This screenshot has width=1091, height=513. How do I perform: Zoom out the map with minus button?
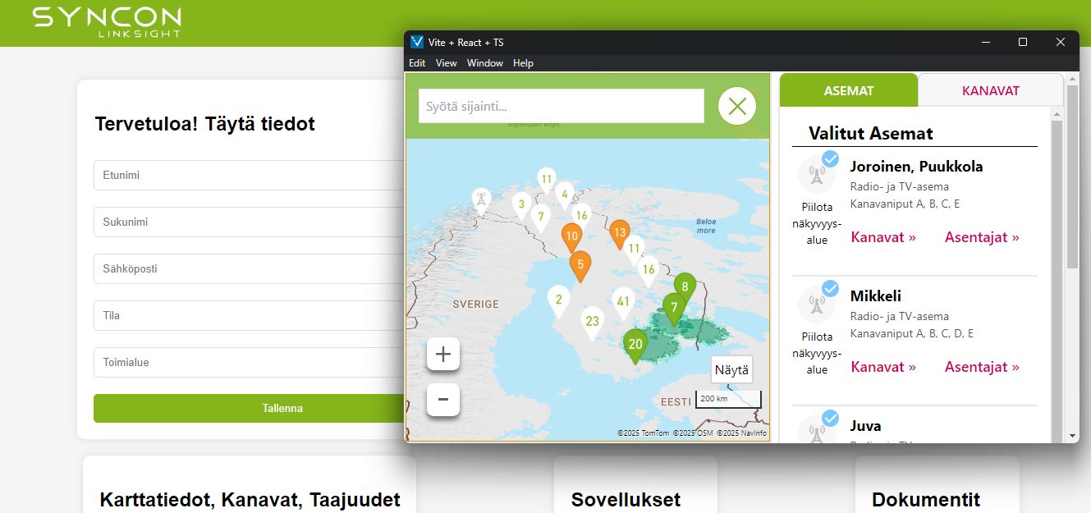click(x=443, y=400)
